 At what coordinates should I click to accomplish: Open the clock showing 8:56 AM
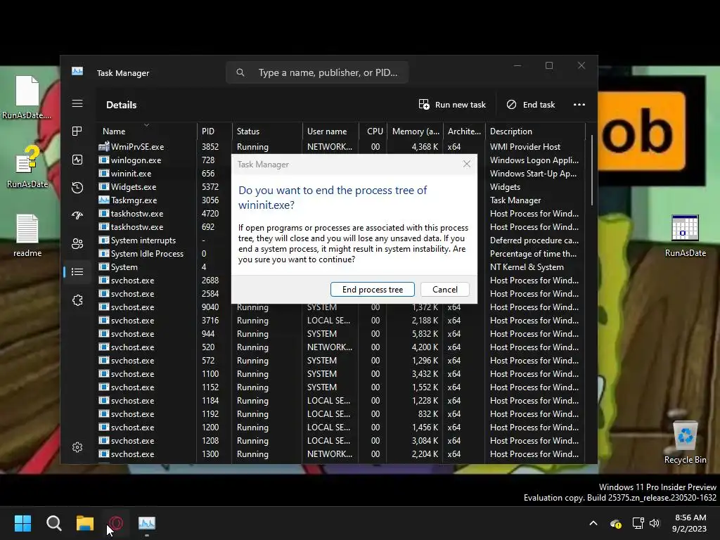(689, 523)
